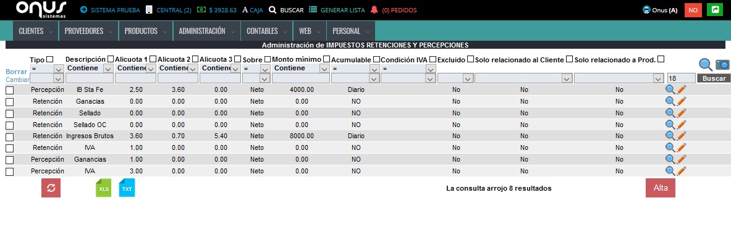
Task: View details of IB Sta Fe row
Action: point(670,89)
